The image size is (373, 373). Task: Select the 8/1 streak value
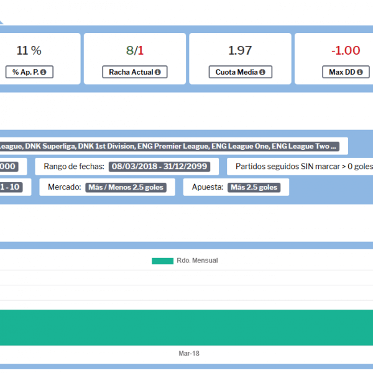tap(135, 50)
